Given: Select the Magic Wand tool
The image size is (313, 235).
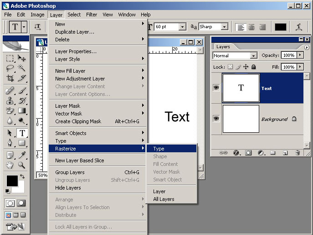Looking at the screenshot, I should pos(21,68).
